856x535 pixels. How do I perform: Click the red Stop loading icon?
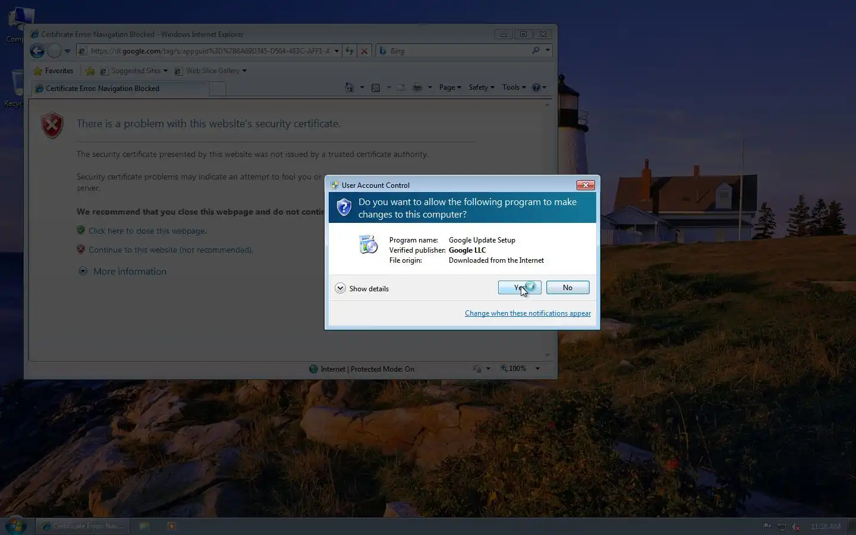[x=364, y=51]
